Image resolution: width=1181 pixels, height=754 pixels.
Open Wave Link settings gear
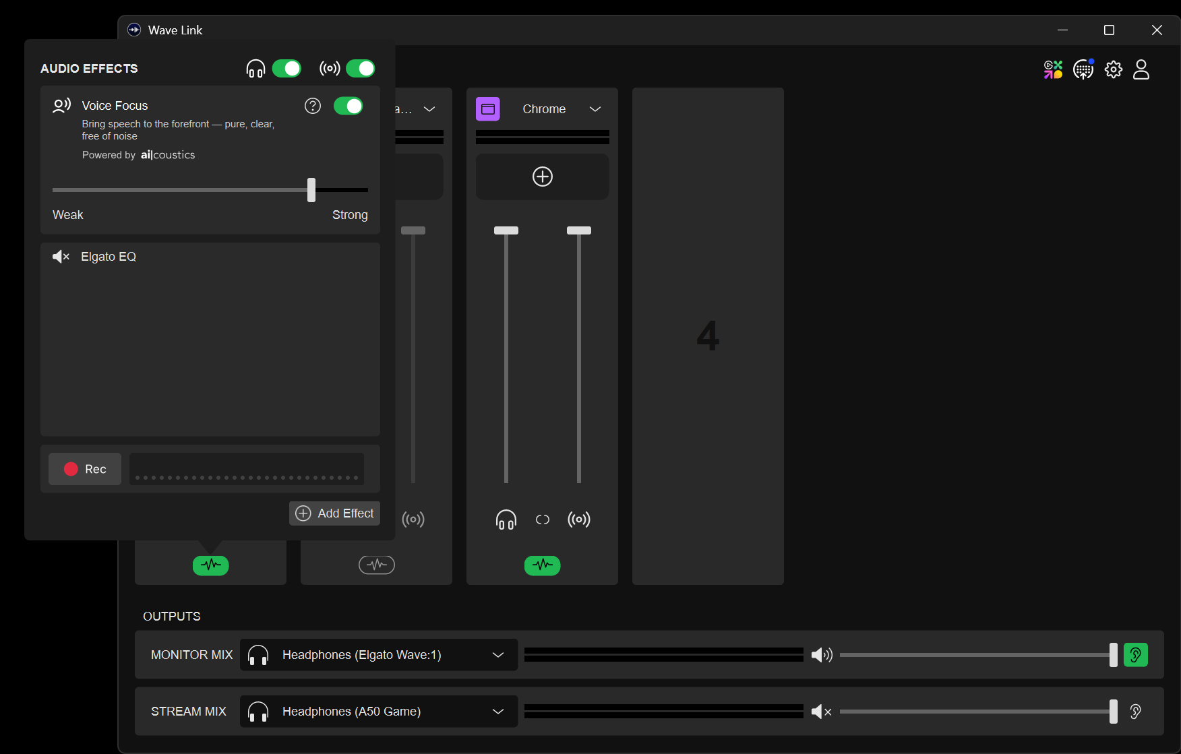[1114, 69]
